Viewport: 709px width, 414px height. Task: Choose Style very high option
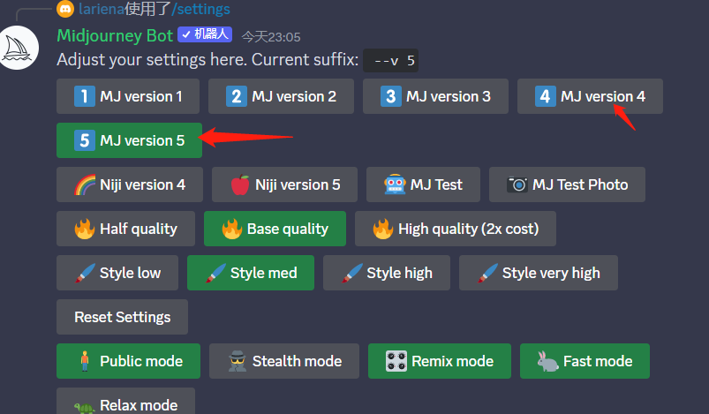click(538, 273)
